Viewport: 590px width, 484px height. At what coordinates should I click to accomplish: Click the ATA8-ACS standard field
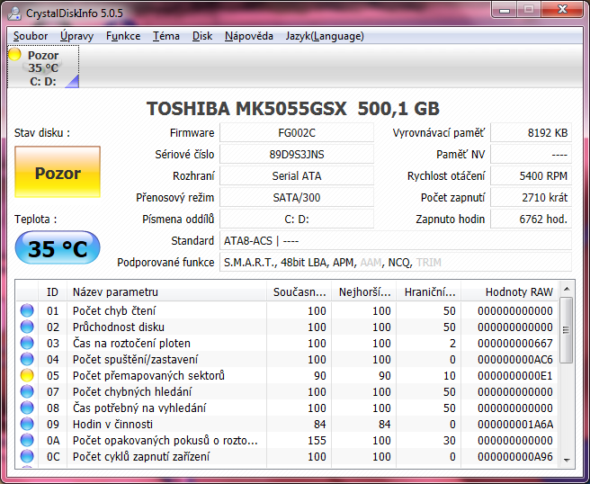click(396, 240)
